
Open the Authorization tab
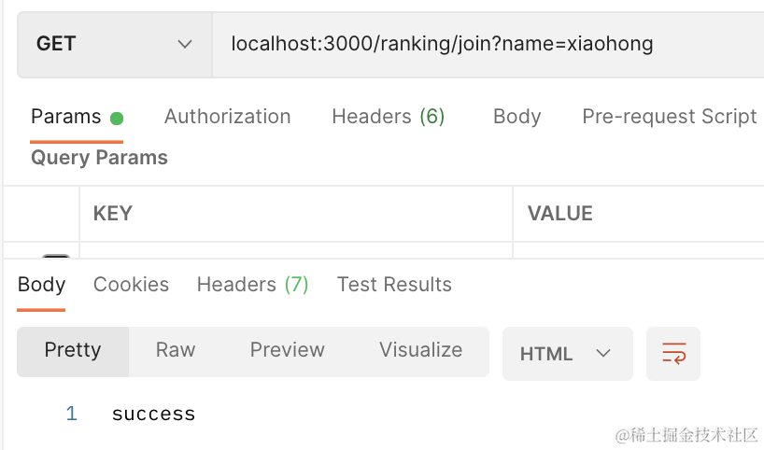[228, 117]
